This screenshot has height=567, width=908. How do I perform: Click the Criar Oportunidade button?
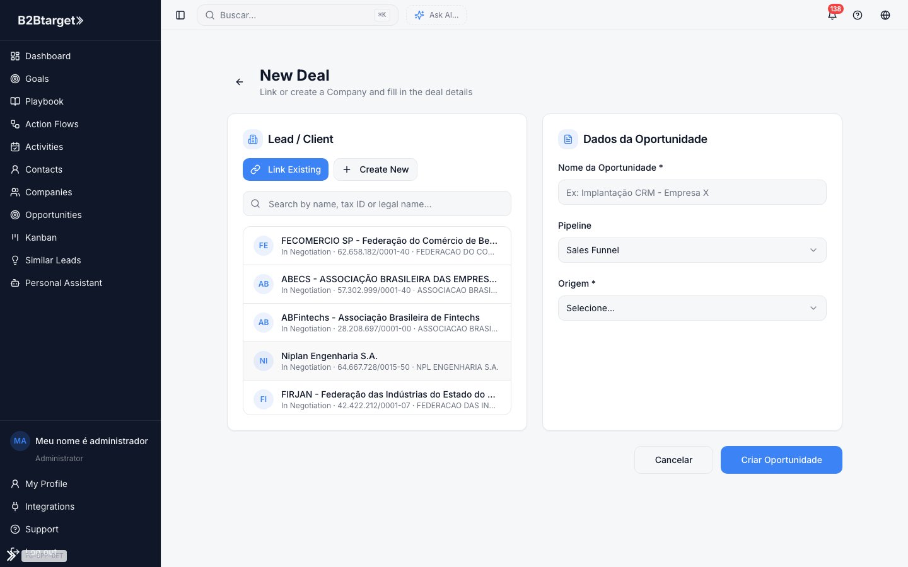coord(781,460)
